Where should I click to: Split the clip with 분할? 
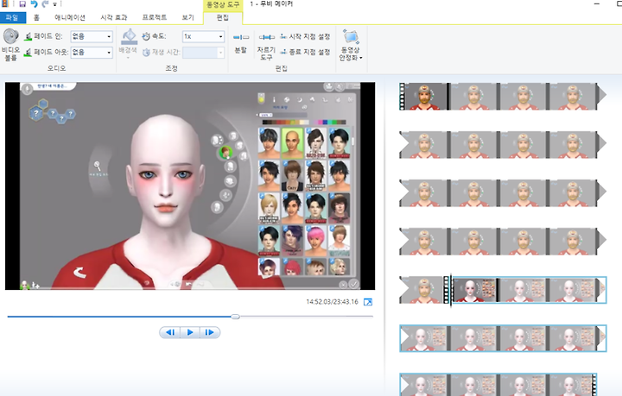(241, 43)
